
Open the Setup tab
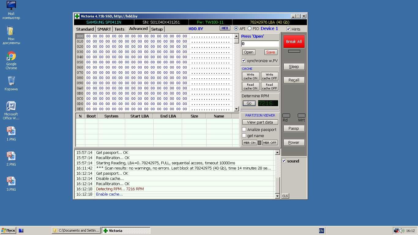[x=157, y=29]
